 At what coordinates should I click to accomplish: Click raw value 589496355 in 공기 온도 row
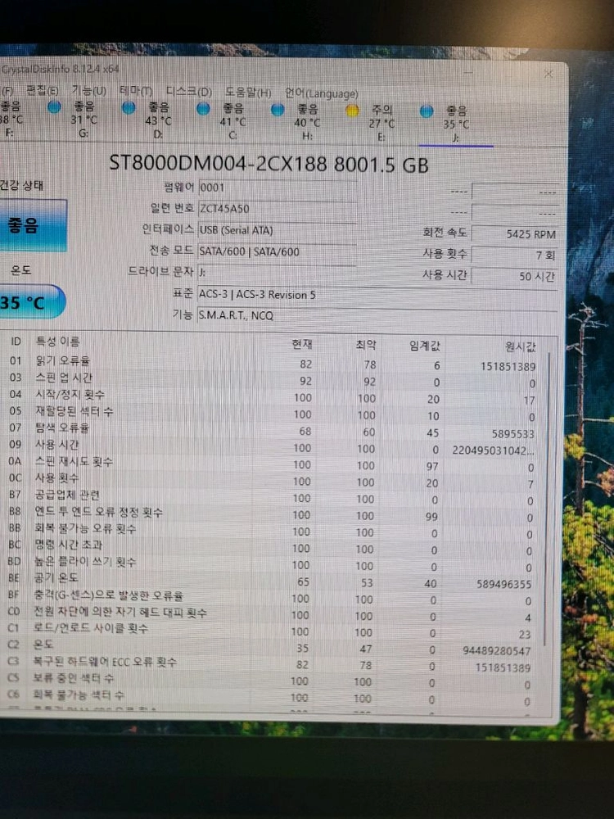coord(503,583)
